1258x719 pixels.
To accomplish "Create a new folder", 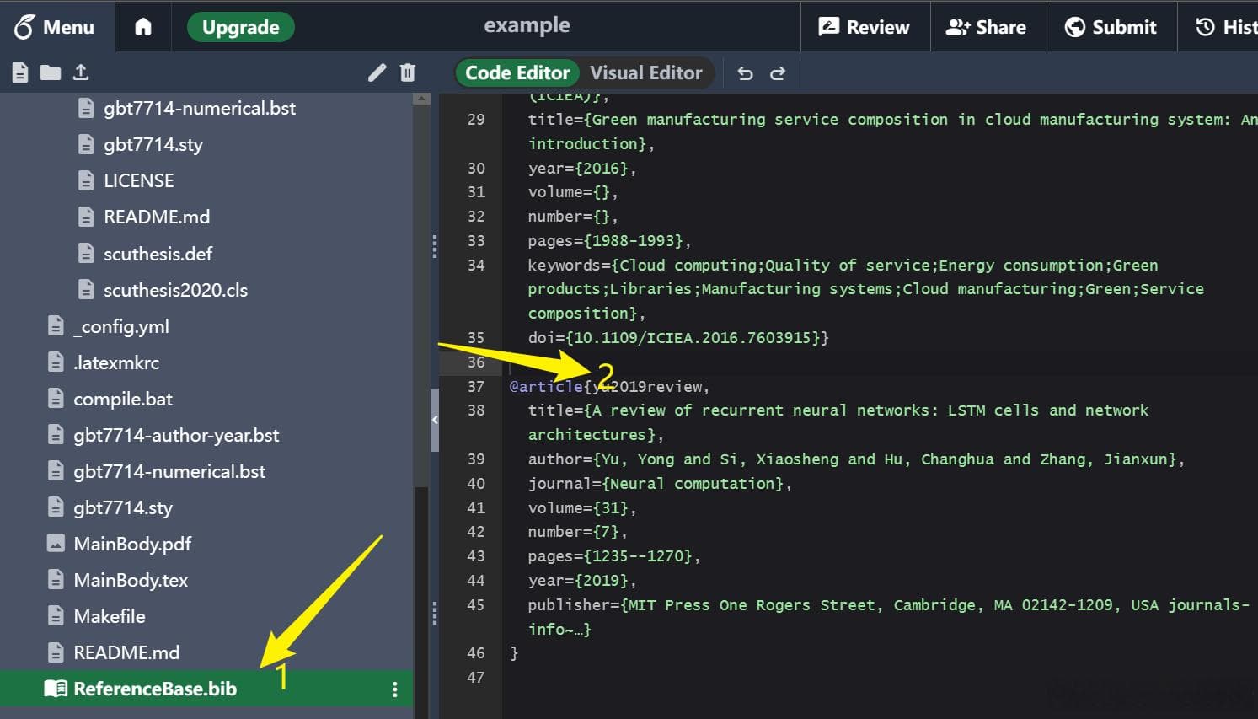I will [51, 72].
